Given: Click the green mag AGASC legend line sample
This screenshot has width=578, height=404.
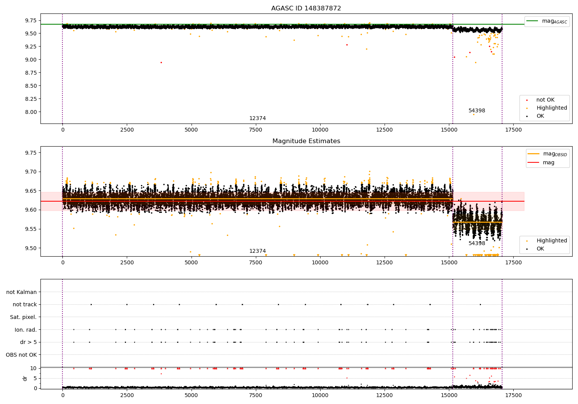Looking at the screenshot, I should (532, 21).
